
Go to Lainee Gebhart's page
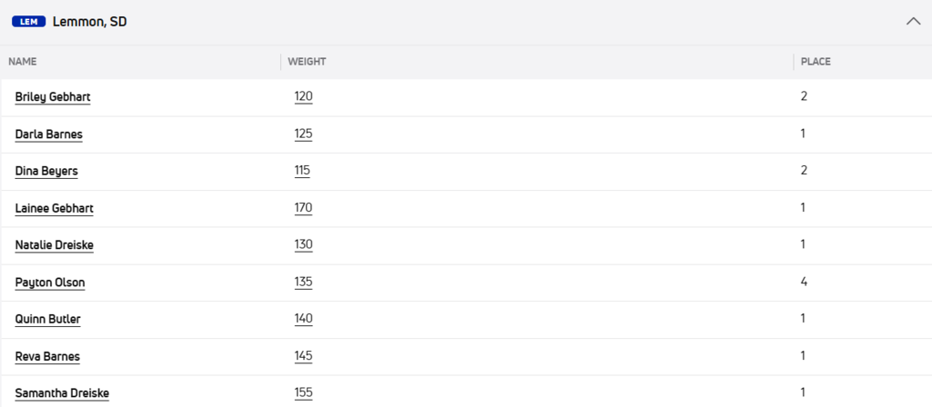55,208
